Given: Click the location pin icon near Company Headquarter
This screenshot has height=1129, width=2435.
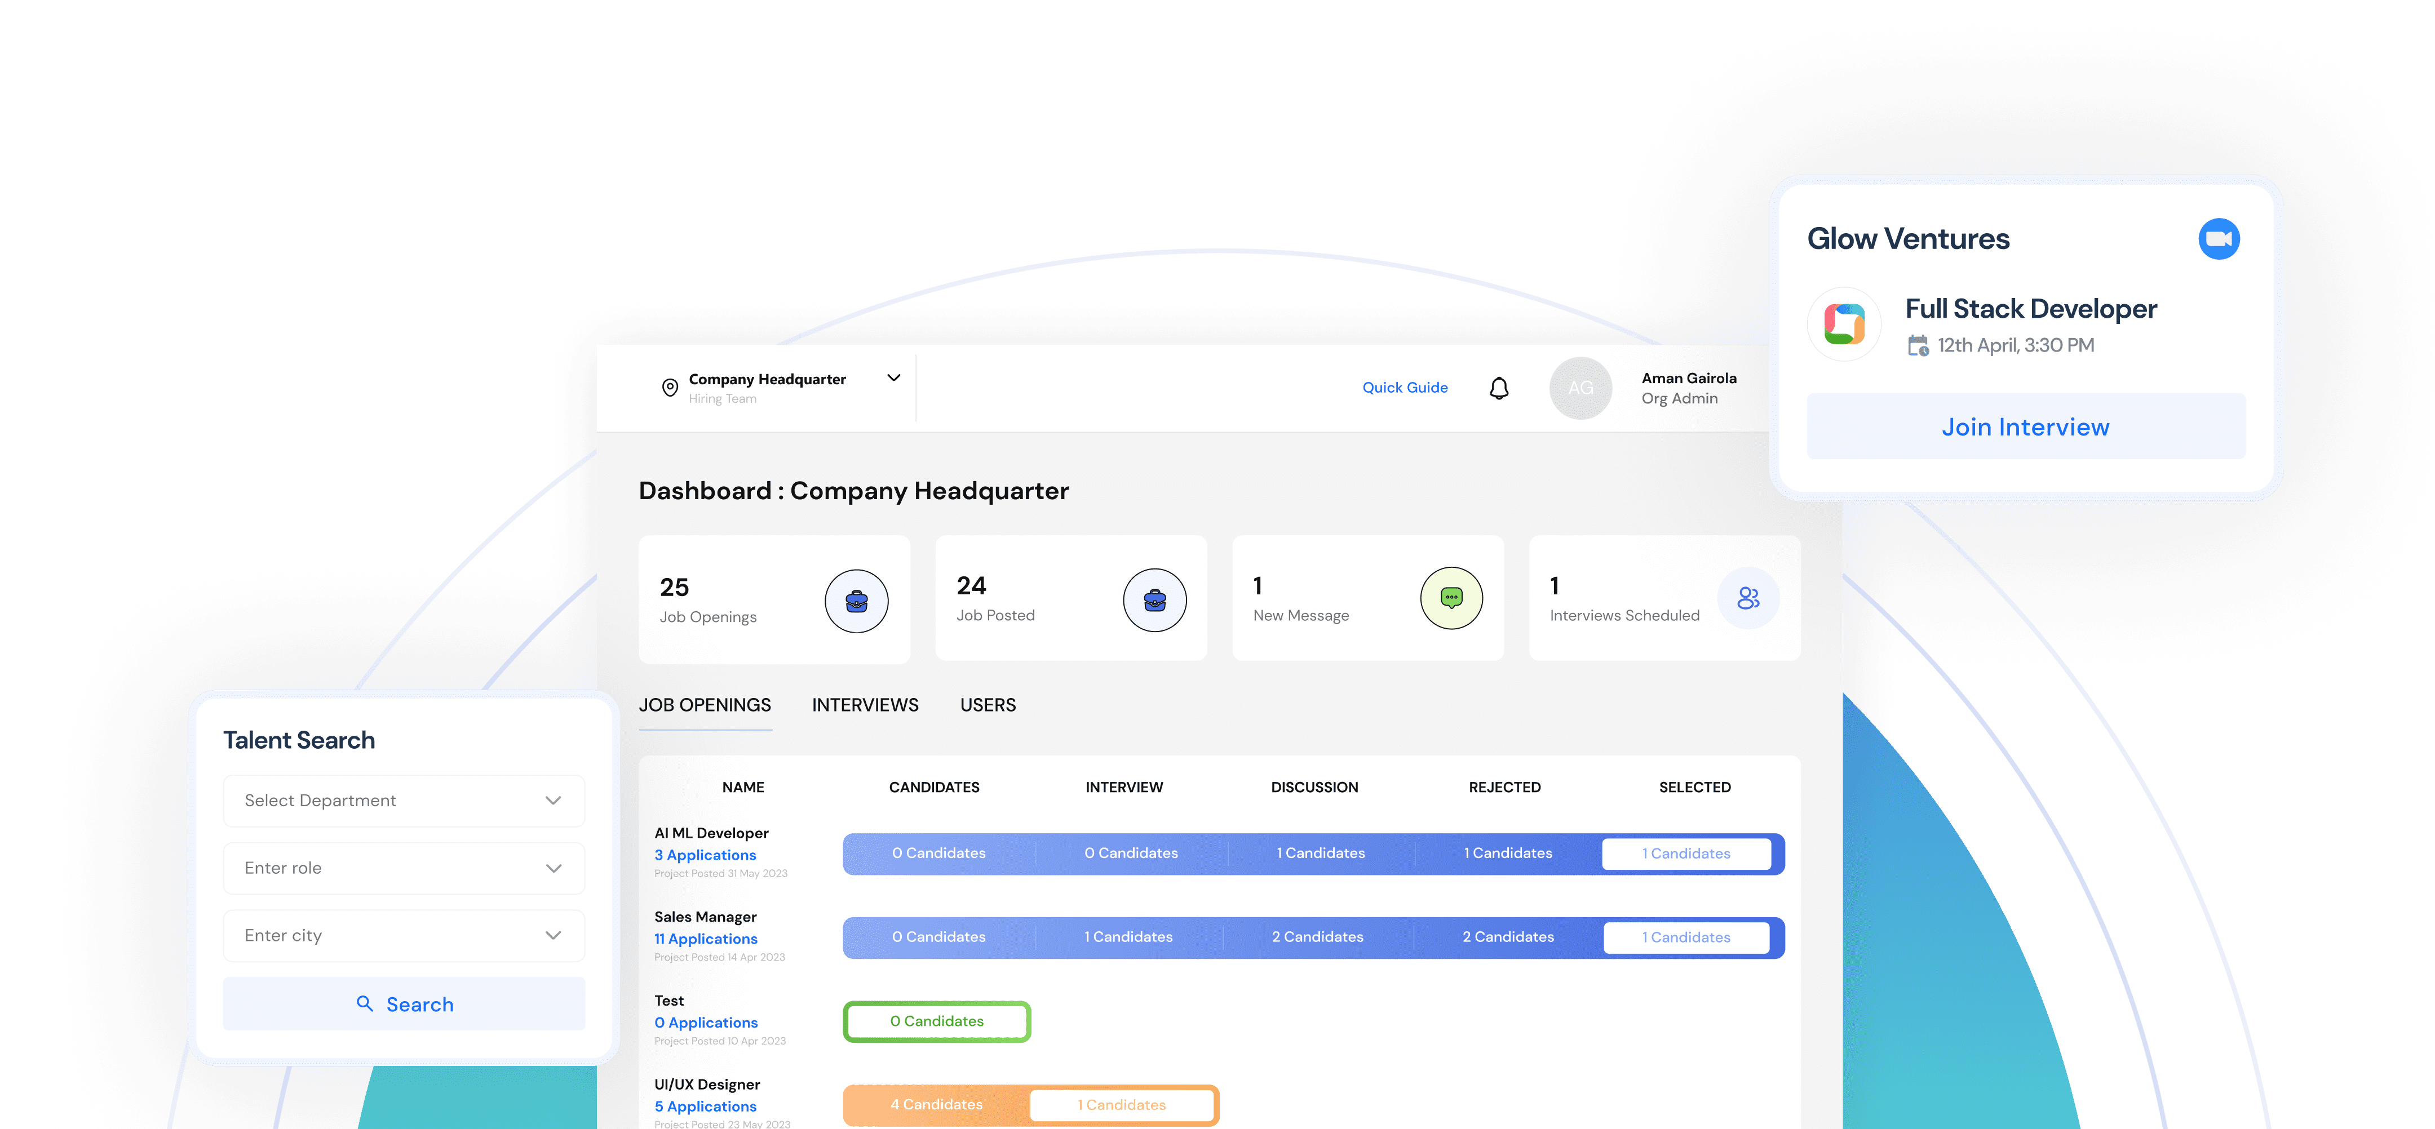Looking at the screenshot, I should (669, 388).
